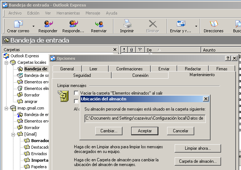This screenshot has width=241, height=170.
Task: Open the Herramientas menu
Action: click(68, 13)
